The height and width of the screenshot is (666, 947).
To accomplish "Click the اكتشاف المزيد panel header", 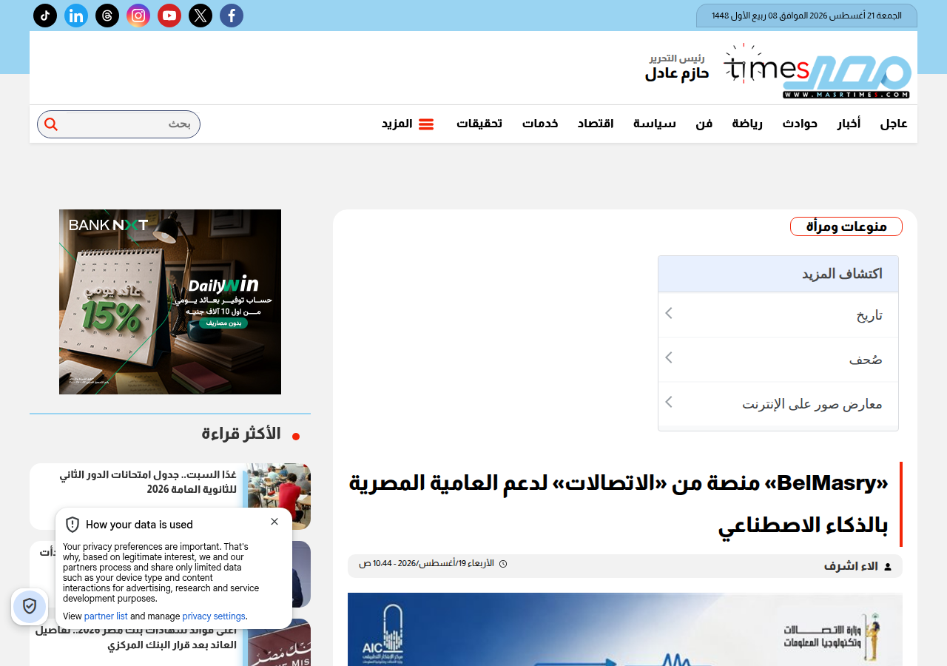I will [x=778, y=274].
